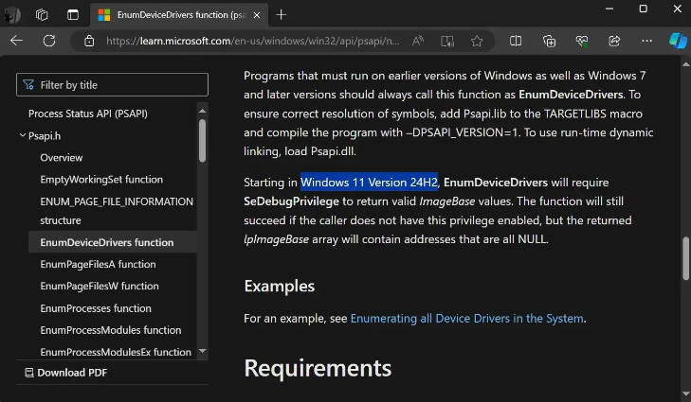Select the EnumDeviceDrivers function browser tab
This screenshot has height=402, width=691.
click(x=179, y=15)
